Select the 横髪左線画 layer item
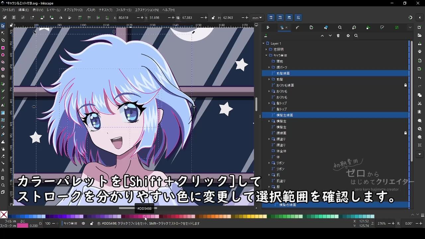425x239 pixels. tap(285, 115)
